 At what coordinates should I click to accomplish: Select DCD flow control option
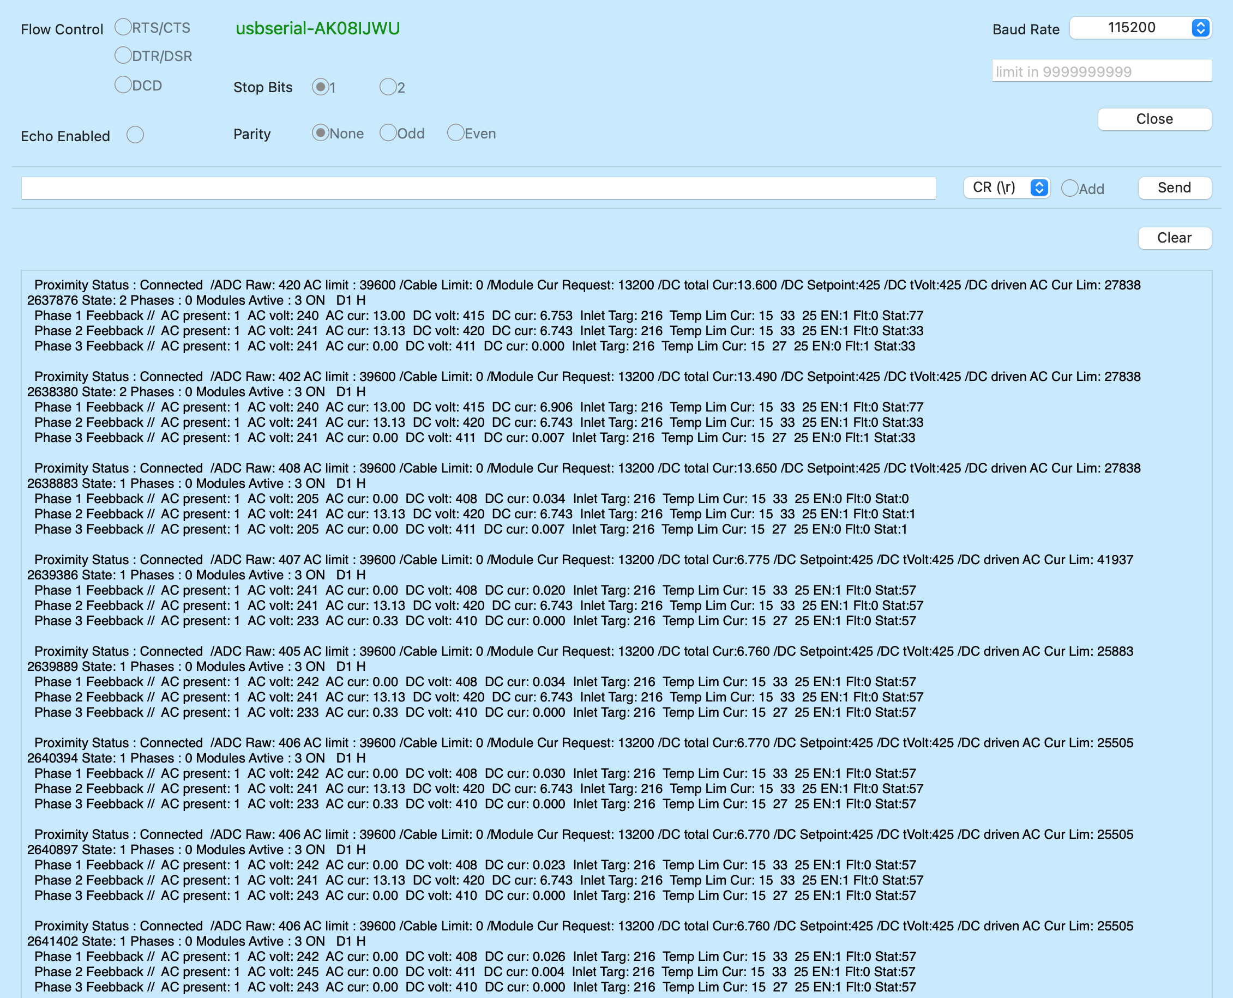click(123, 84)
